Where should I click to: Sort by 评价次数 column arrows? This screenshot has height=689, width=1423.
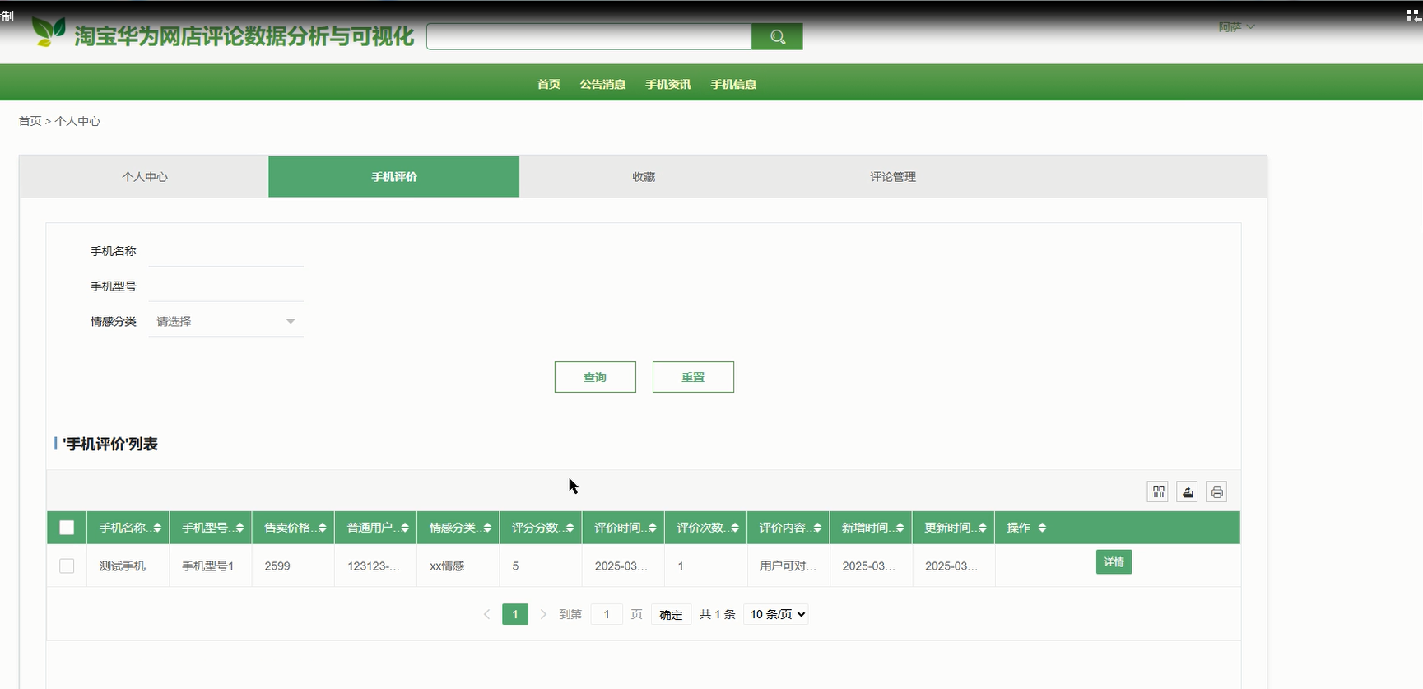[734, 528]
